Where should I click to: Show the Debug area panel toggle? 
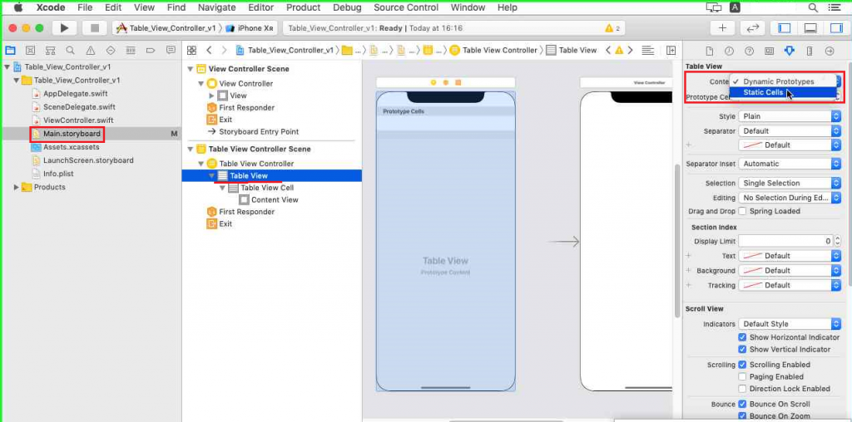810,28
